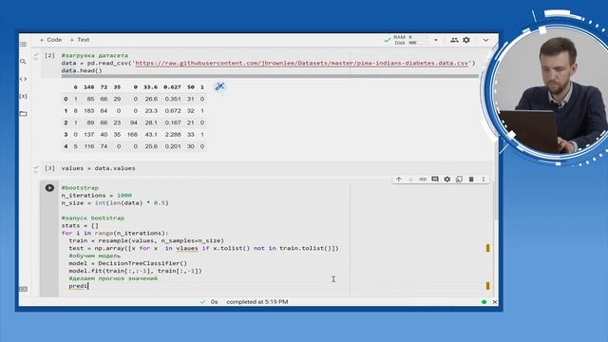Click table cell value 2.288

click(173, 135)
